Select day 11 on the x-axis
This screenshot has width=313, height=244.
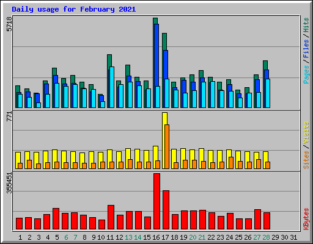(x=110, y=237)
